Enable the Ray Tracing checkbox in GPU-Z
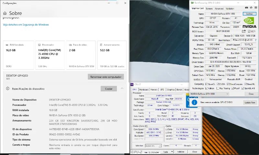This screenshot has width=259, height=155. (x=218, y=88)
